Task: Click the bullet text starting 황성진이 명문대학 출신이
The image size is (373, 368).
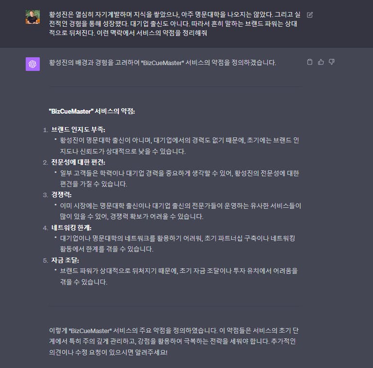Action: (179, 146)
